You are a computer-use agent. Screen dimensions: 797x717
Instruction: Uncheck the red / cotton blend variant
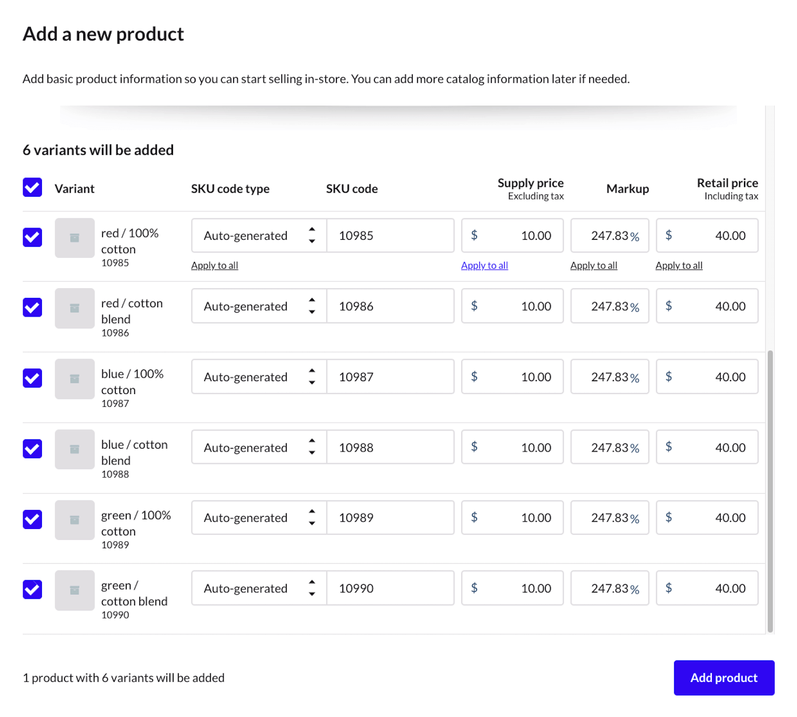pos(32,308)
